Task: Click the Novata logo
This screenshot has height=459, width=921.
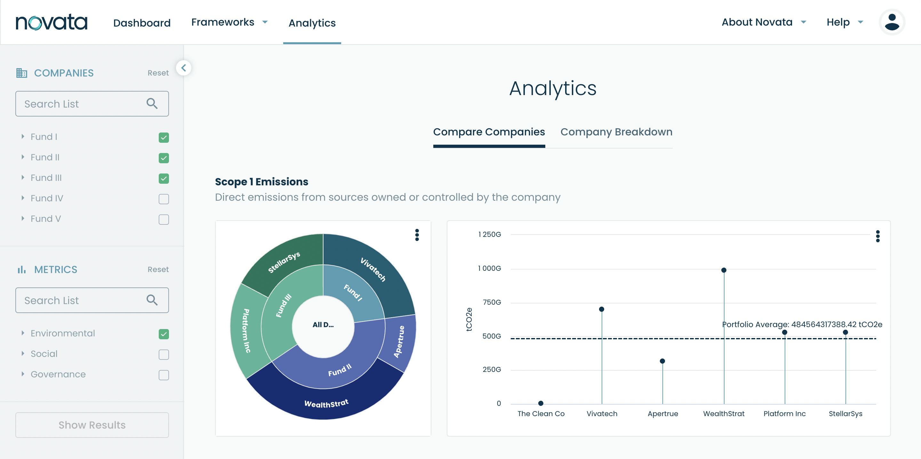Action: 52,22
